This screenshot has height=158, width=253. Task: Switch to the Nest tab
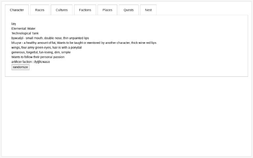pos(148,10)
